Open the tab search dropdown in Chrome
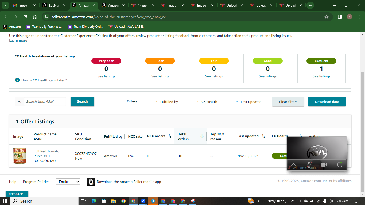Screen dimensions: 365x205 [x=5, y=5]
